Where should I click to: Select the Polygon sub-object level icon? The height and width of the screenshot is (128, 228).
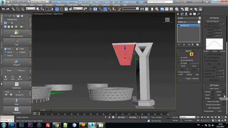click(x=192, y=54)
